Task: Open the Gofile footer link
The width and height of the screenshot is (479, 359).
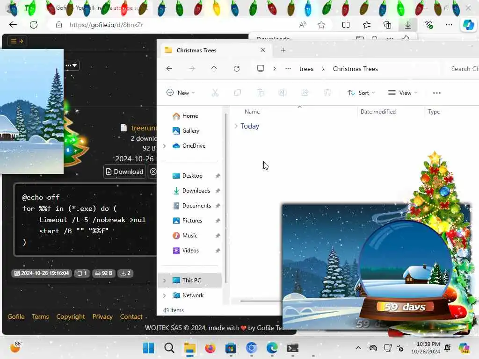Action: [16, 316]
